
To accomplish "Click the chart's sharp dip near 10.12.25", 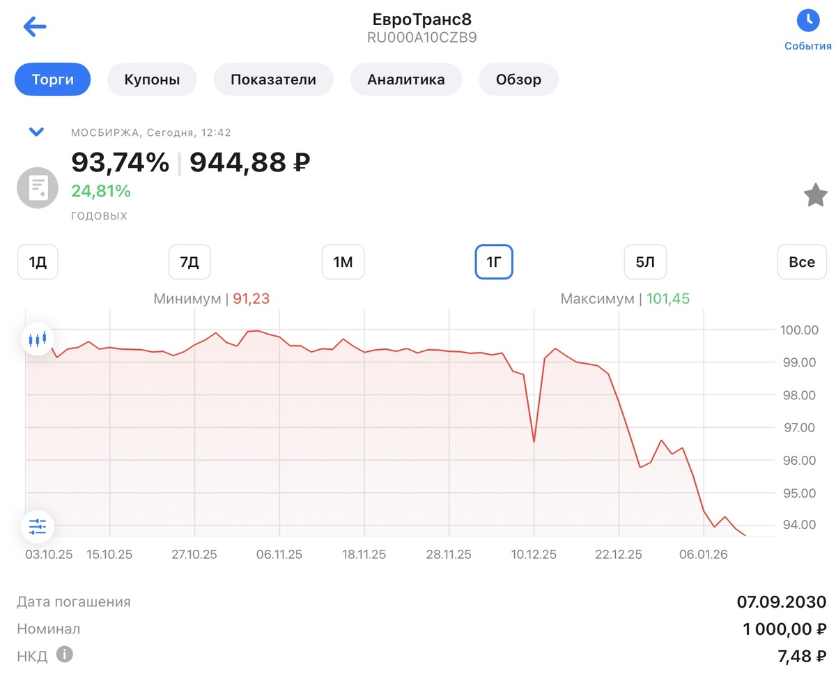I will 534,440.
